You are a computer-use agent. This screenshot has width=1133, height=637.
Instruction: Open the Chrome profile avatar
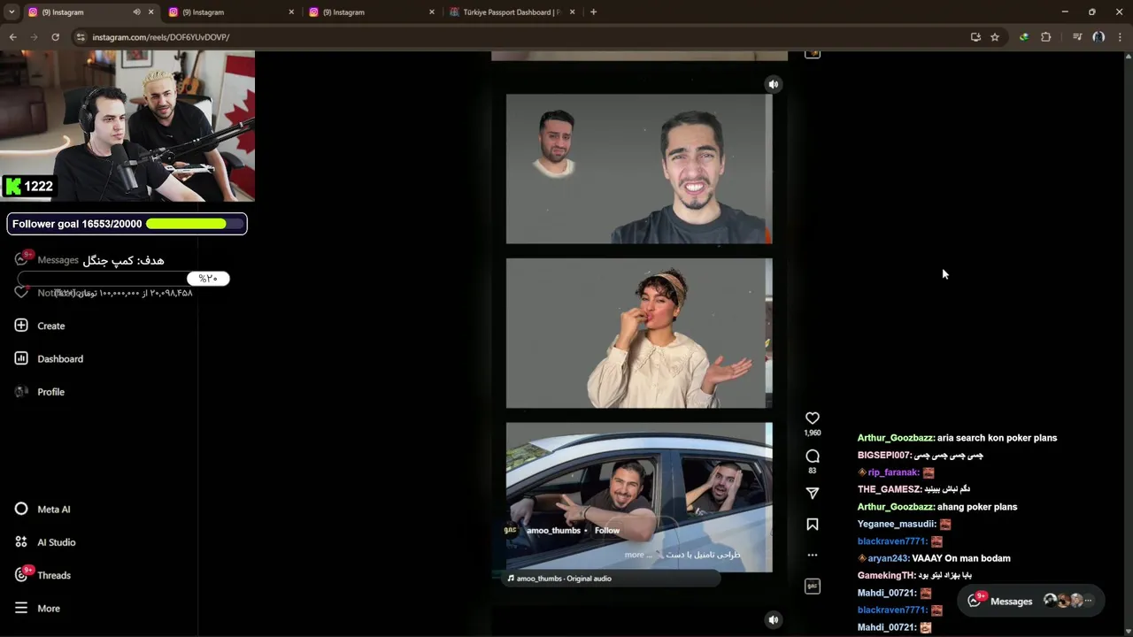[x=1098, y=37]
